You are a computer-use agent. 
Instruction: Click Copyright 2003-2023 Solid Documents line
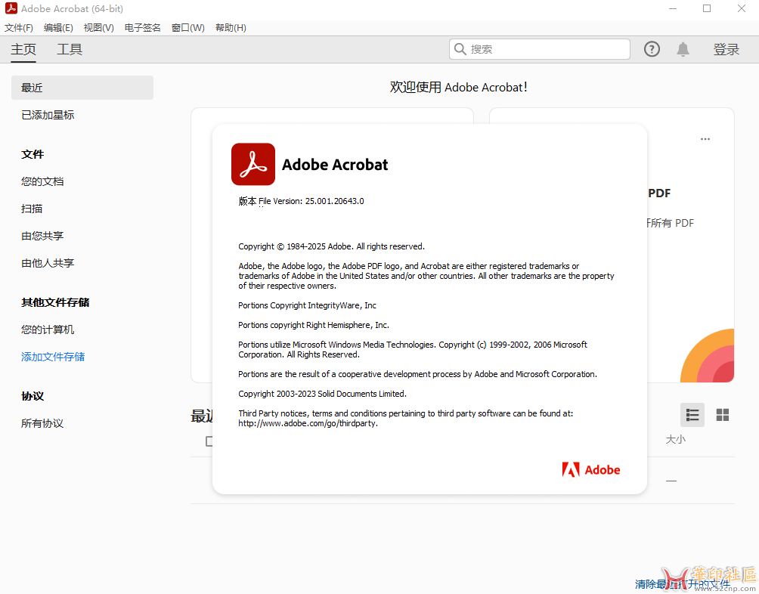[322, 394]
